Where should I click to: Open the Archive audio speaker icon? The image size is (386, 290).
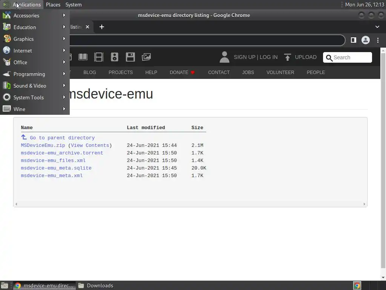pos(115,57)
